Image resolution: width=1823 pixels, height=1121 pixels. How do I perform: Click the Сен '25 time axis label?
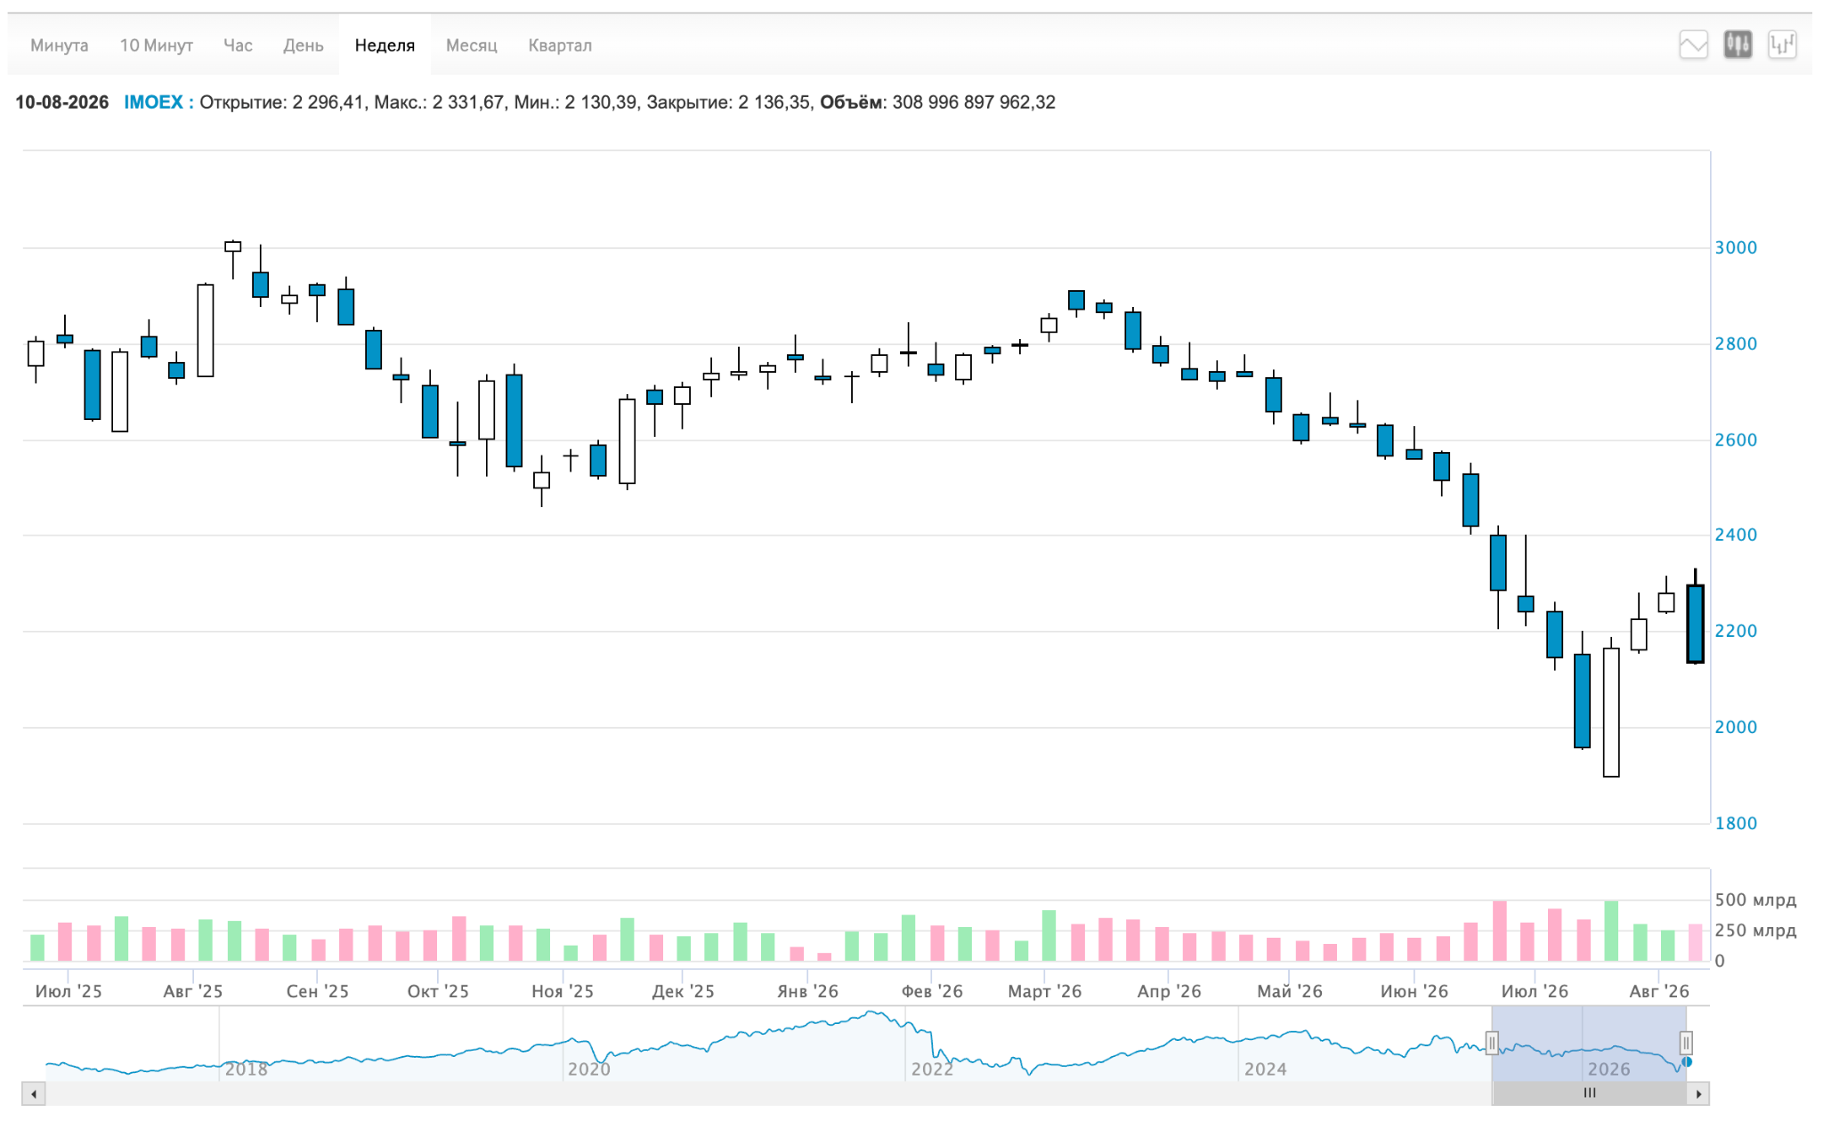coord(318,991)
